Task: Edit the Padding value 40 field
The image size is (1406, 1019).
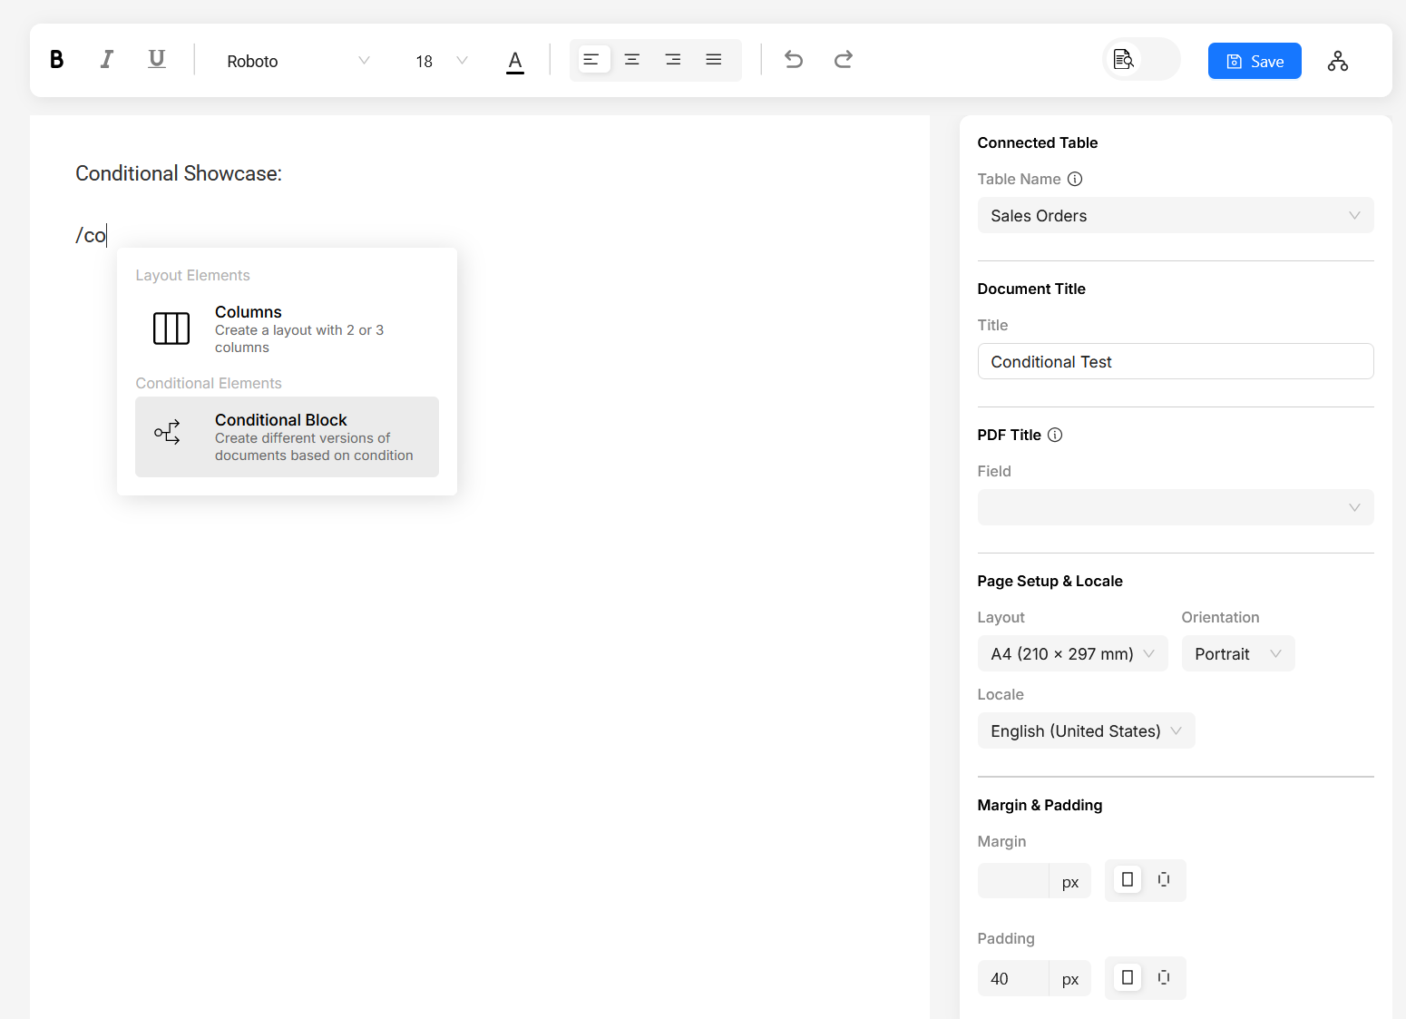Action: click(x=1013, y=978)
